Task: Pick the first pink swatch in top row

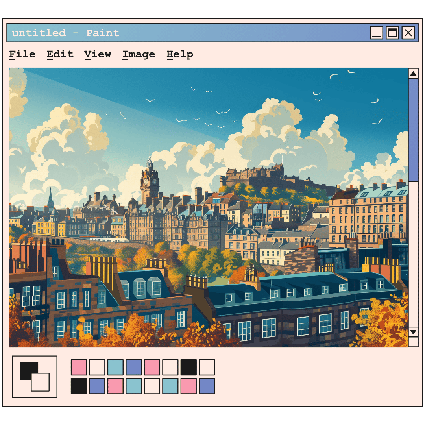Action: pos(79,368)
